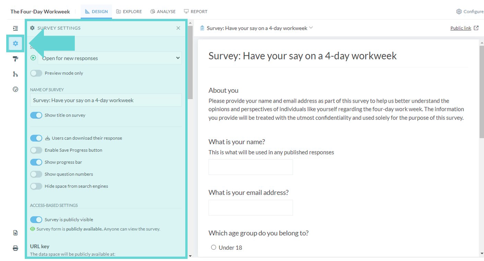Click the Access-Based Settings heading
Screen dimensions: 484x261
point(54,205)
